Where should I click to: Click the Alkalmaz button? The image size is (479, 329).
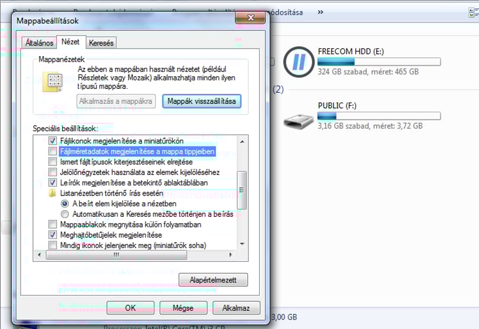coord(236,308)
